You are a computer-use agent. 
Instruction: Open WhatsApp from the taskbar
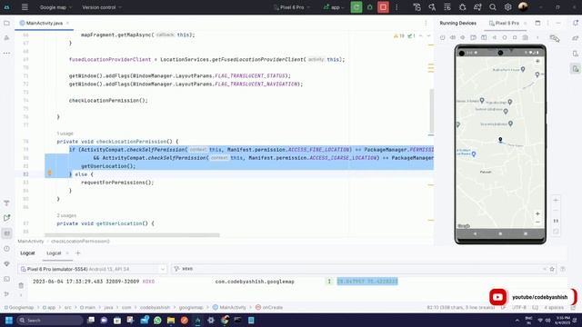(x=157, y=320)
